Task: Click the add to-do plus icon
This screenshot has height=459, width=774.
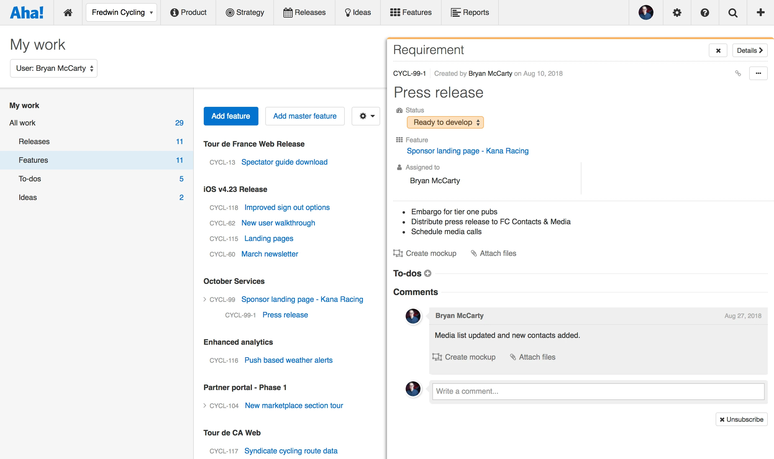Action: pyautogui.click(x=428, y=273)
